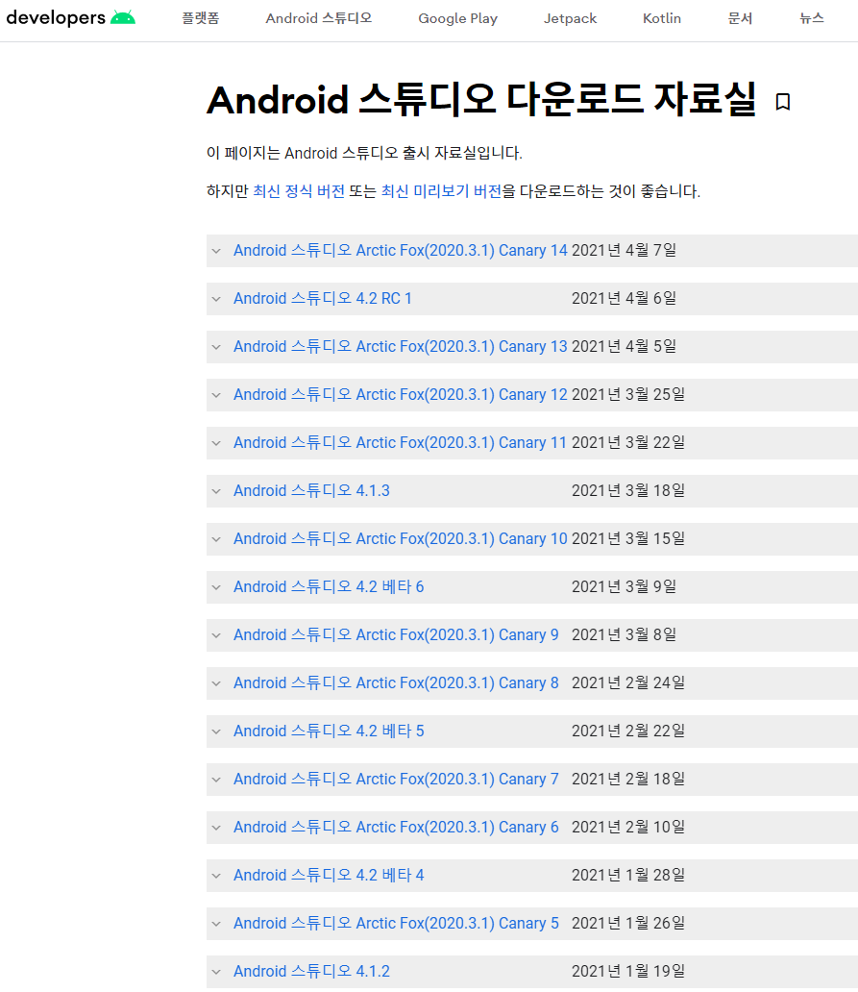Click the date text 2021년 1월 19일

[628, 972]
